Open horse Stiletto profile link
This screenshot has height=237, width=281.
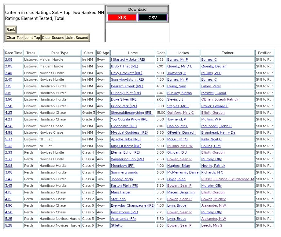tap(116, 226)
